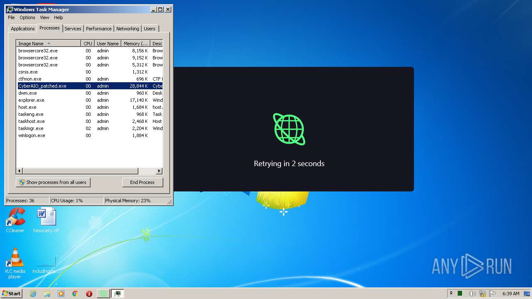Click the Processes: 36 status entry
The image size is (532, 299).
tap(27, 201)
